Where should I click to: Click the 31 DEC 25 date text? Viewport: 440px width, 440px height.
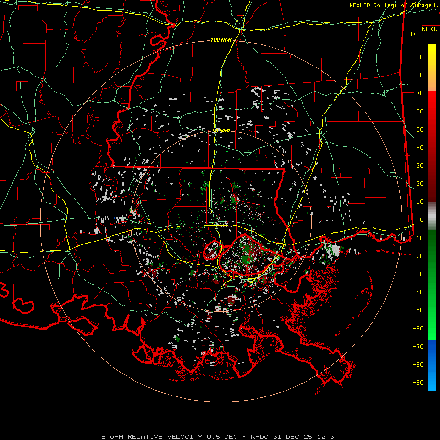pos(293,437)
